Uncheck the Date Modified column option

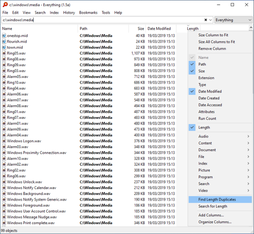[220, 92]
